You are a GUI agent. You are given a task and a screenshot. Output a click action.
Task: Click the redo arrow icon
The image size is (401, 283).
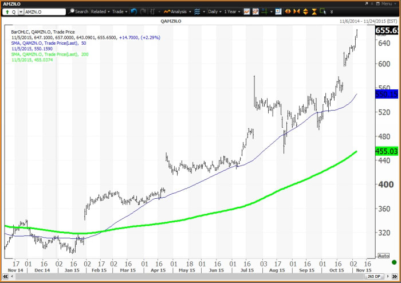pyautogui.click(x=143, y=11)
